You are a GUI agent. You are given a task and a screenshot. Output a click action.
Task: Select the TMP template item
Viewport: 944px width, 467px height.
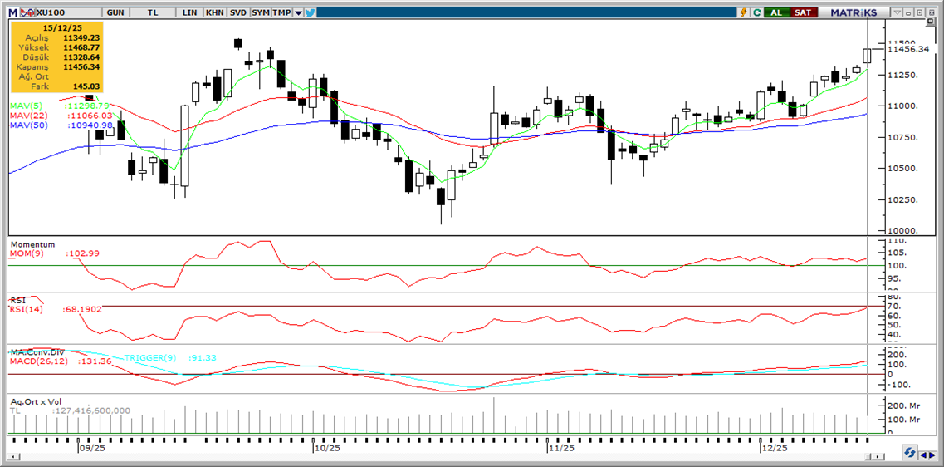click(x=281, y=12)
